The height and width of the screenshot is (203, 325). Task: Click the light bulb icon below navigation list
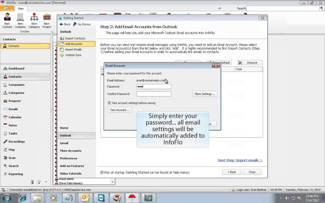point(39,182)
